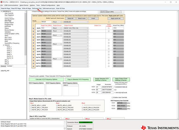Open Modify row PLL3 source dropdown
The width and height of the screenshot is (179, 130).
click(57, 22)
